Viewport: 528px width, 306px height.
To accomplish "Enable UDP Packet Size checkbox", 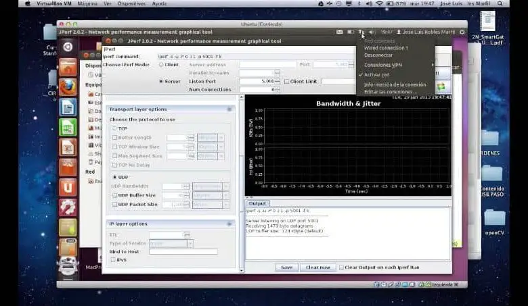I will click(x=114, y=204).
